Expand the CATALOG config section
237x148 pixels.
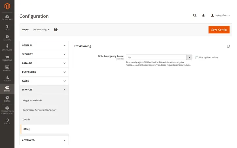click(x=44, y=63)
